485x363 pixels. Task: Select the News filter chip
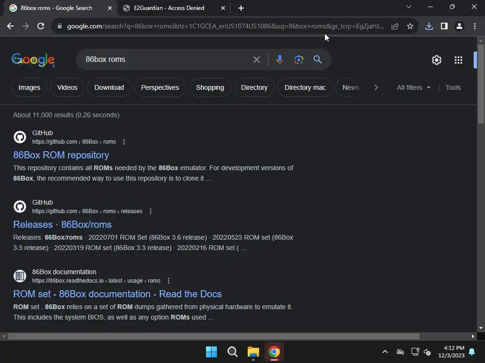point(350,87)
